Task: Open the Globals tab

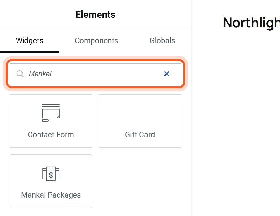Action: point(162,41)
